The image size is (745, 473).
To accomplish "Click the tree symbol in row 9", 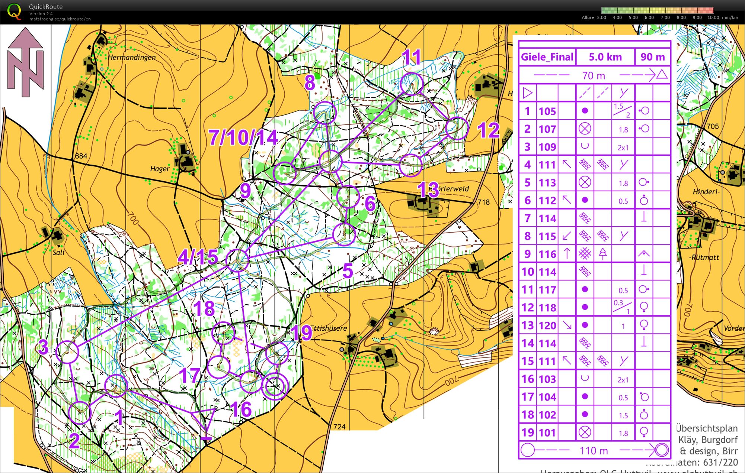I will coord(602,254).
